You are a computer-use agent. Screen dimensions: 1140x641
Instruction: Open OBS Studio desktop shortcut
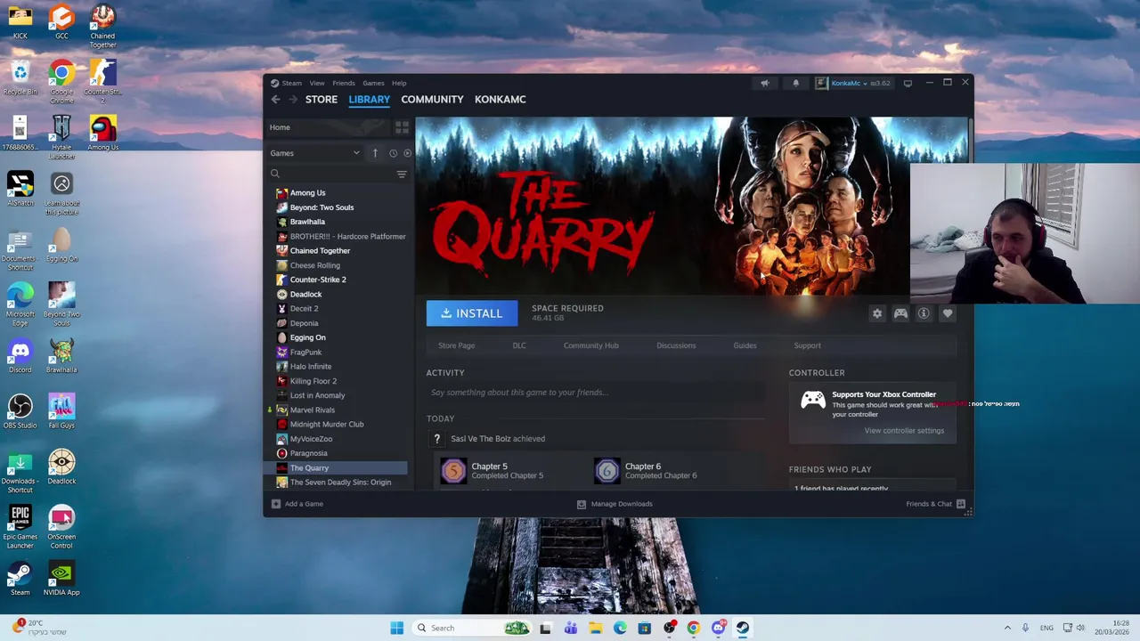[20, 411]
